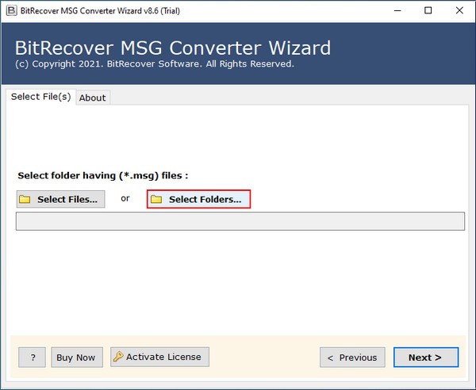The height and width of the screenshot is (390, 476).
Task: Minimize the MSG Converter Wizard window
Action: point(397,10)
